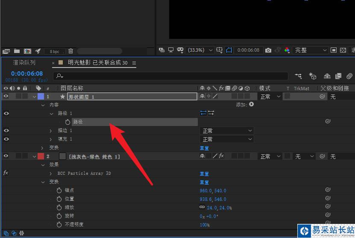The height and width of the screenshot is (238, 355).
Task: Toggle visibility of 填充 1
Action: (6, 139)
